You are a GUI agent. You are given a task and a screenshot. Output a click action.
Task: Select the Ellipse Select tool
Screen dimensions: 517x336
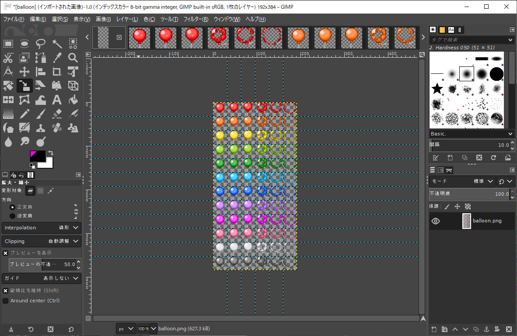24,44
